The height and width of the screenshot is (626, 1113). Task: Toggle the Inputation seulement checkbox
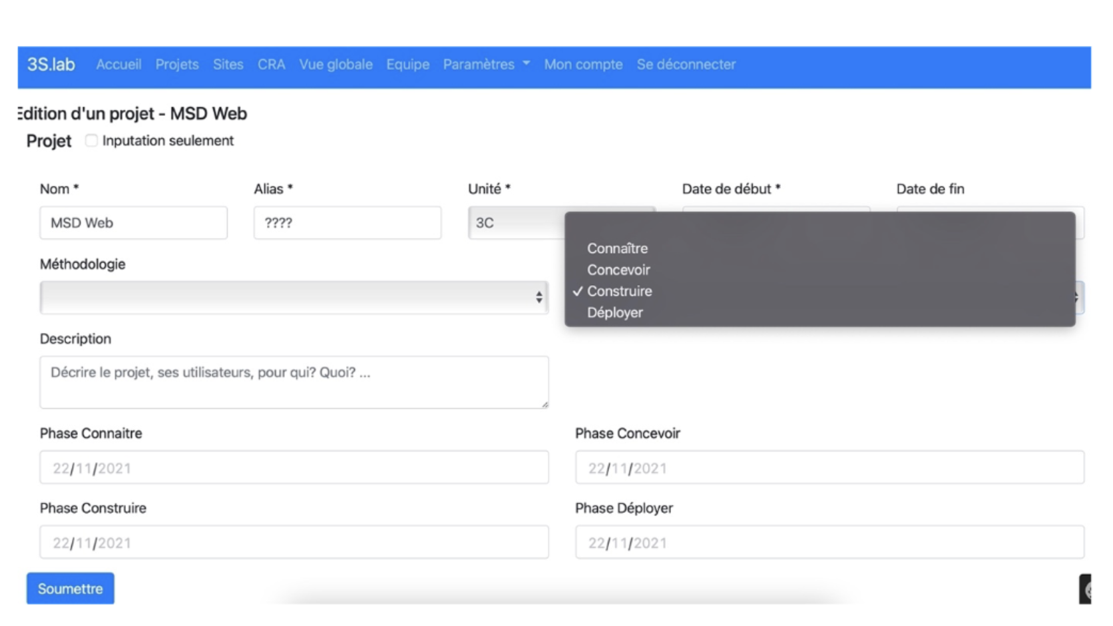coord(91,141)
